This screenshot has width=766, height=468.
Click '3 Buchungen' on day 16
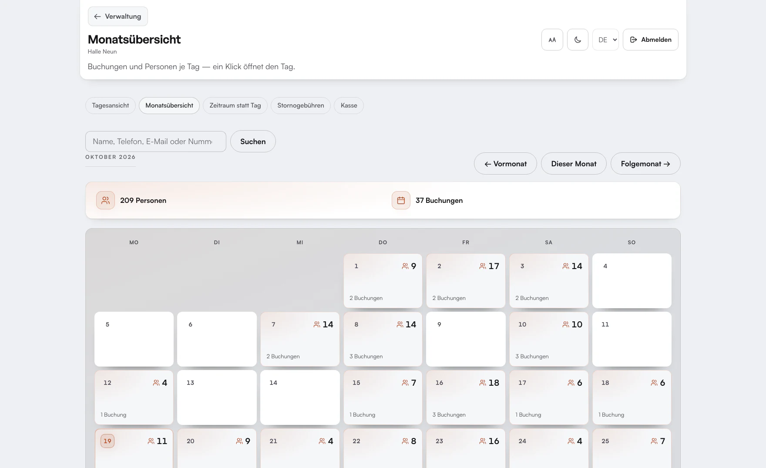pos(449,415)
